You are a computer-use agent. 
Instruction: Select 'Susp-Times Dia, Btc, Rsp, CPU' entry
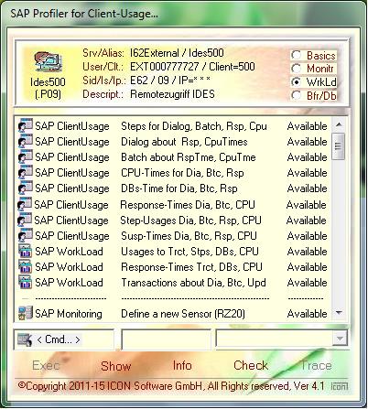click(189, 236)
